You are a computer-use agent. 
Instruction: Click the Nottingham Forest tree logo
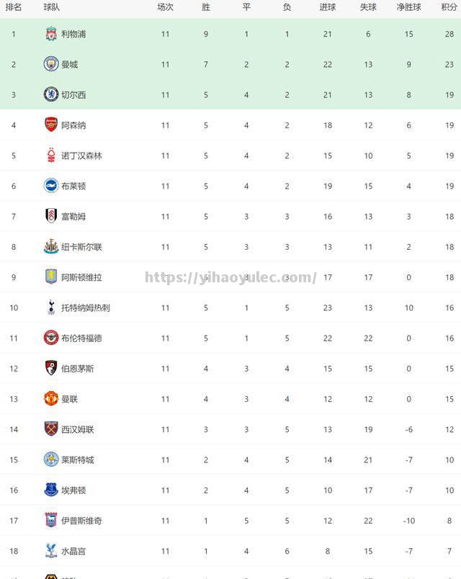[x=51, y=155]
